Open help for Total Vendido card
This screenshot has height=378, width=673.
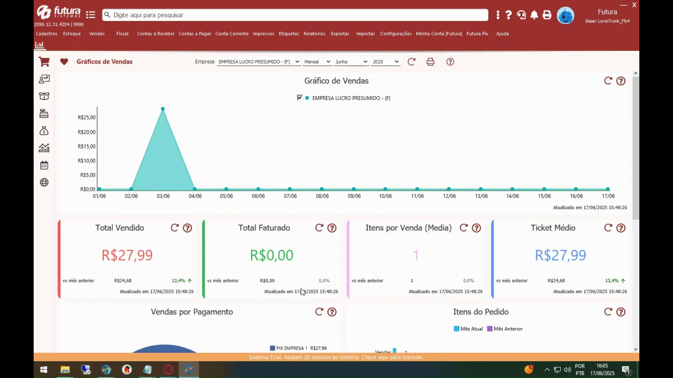188,228
